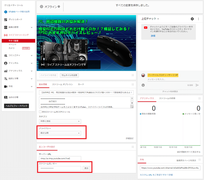Click drag handle beside 基本情報 tabs
The width and height of the screenshot is (204, 180).
pyautogui.click(x=133, y=85)
